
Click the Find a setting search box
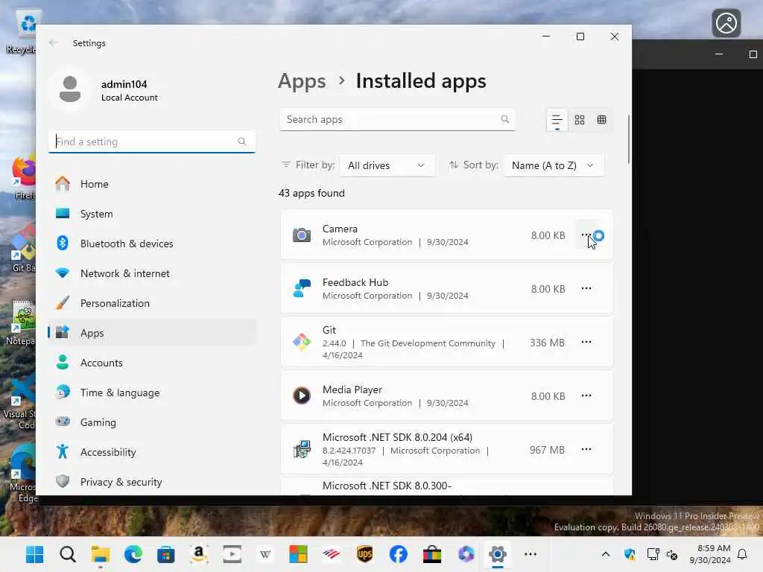coord(151,142)
